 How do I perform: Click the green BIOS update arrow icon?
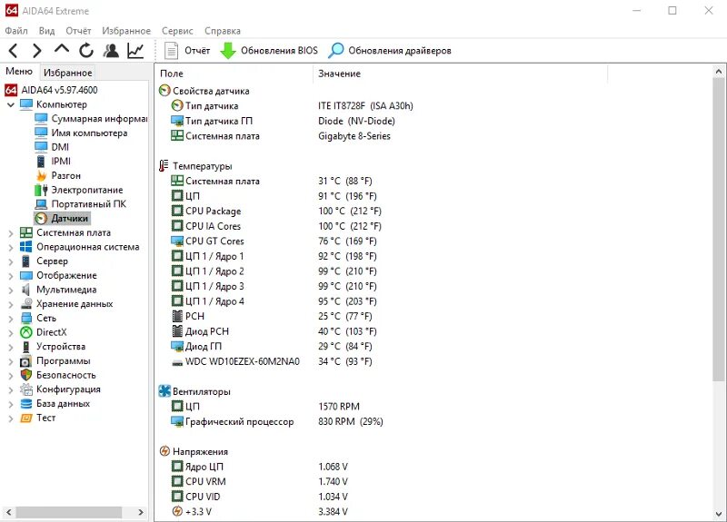point(228,51)
